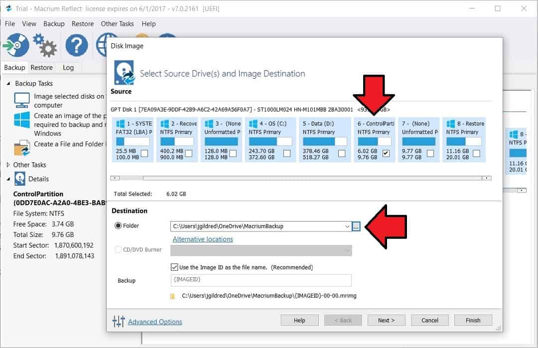Click the Disk Image wizard header icon
538x348 pixels.
pos(124,73)
